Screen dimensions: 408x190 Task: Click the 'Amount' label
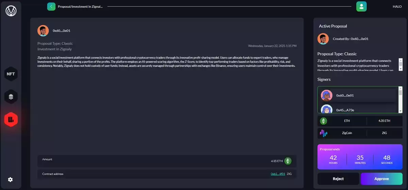click(47, 159)
